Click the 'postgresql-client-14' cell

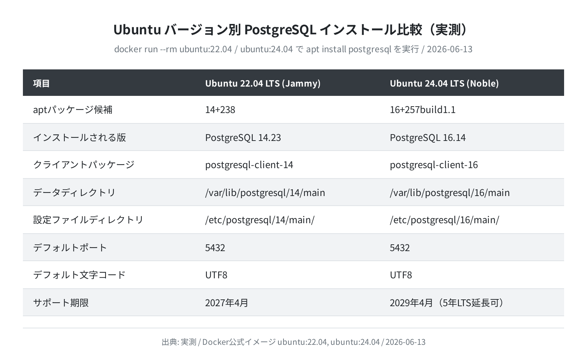[249, 165]
